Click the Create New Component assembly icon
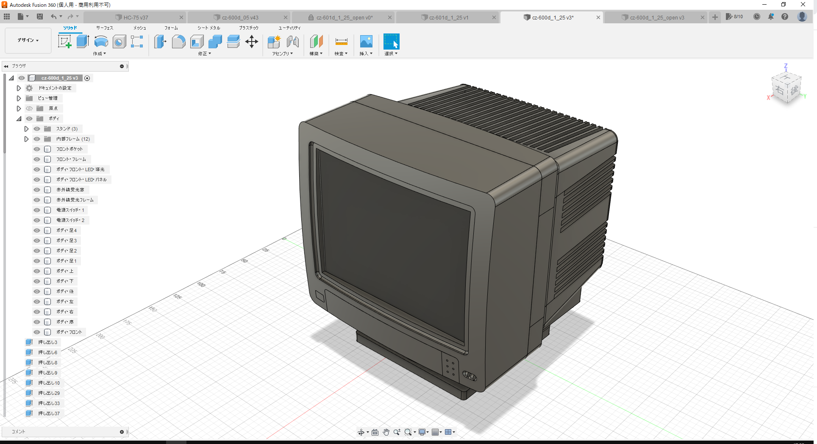 tap(273, 41)
